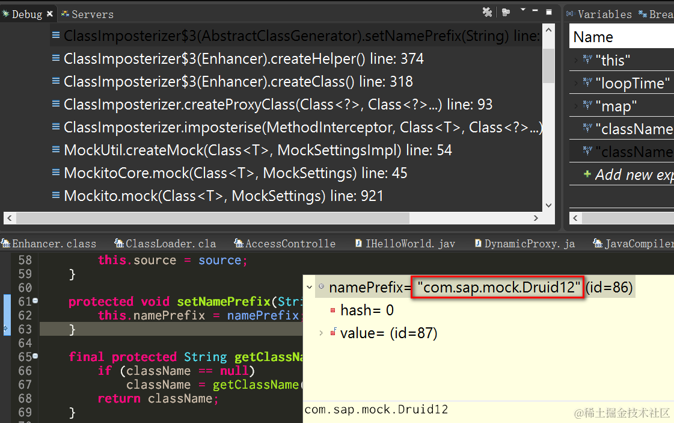674x423 pixels.
Task: Select the "loopTime" expression row
Action: tap(622, 83)
